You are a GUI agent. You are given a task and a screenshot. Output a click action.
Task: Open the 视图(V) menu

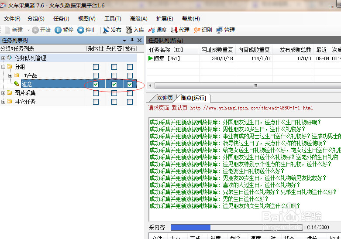click(87, 19)
